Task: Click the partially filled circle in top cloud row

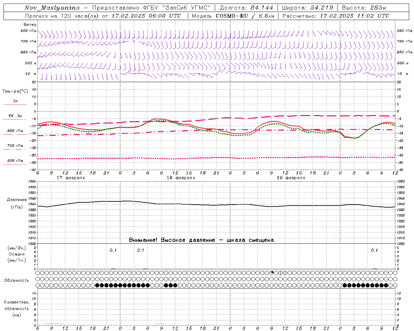Action: [x=271, y=273]
